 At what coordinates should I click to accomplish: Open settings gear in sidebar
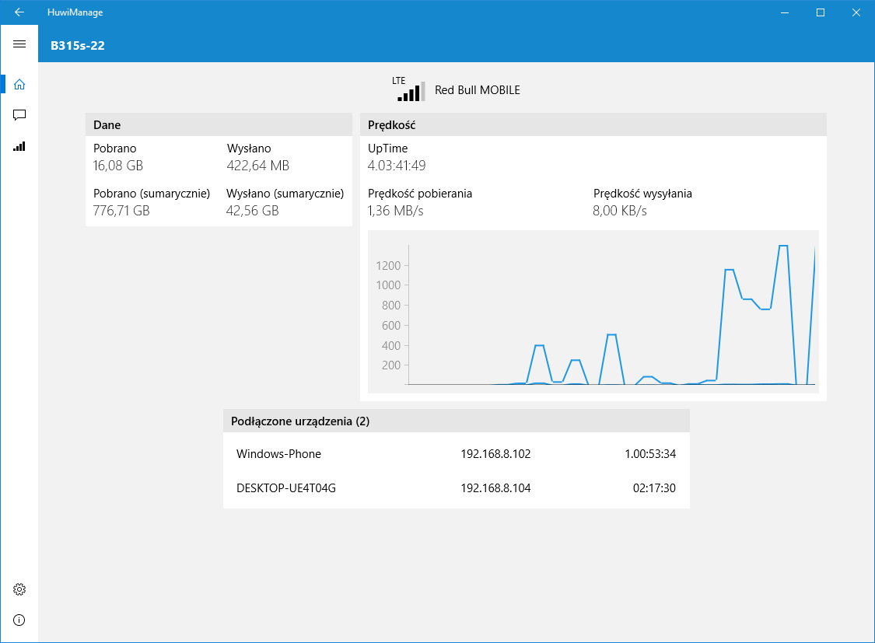(x=19, y=589)
